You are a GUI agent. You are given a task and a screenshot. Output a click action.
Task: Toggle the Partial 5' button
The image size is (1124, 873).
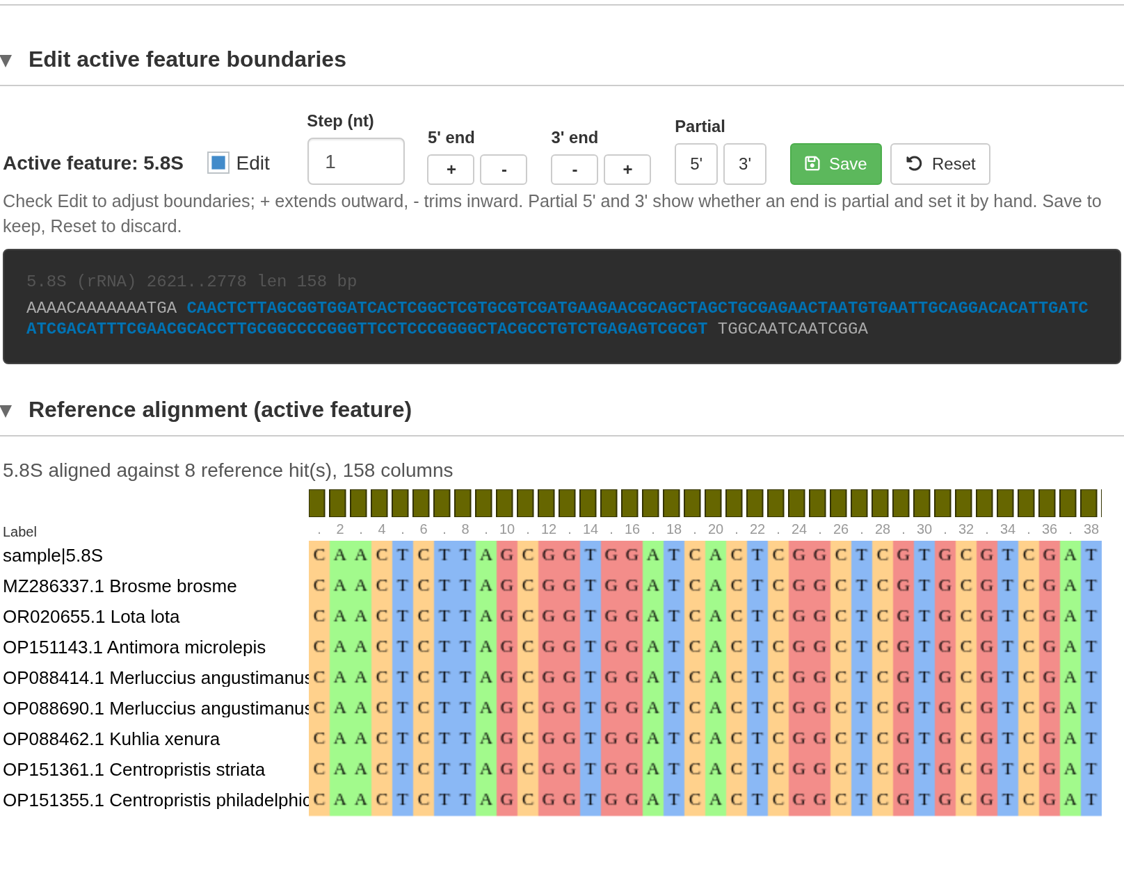click(x=696, y=164)
